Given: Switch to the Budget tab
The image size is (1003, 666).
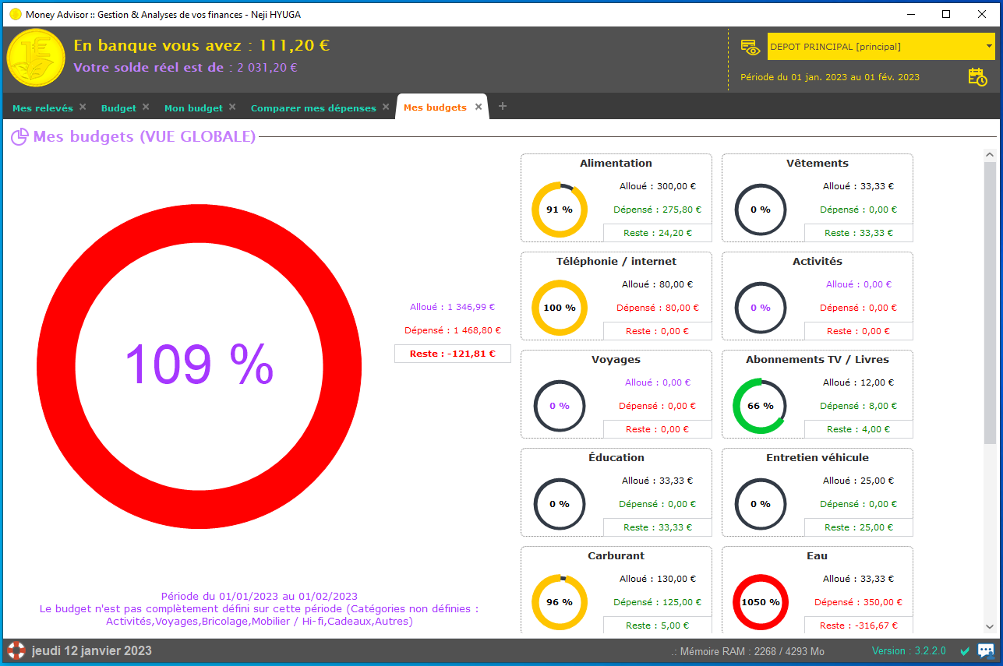Looking at the screenshot, I should (118, 108).
